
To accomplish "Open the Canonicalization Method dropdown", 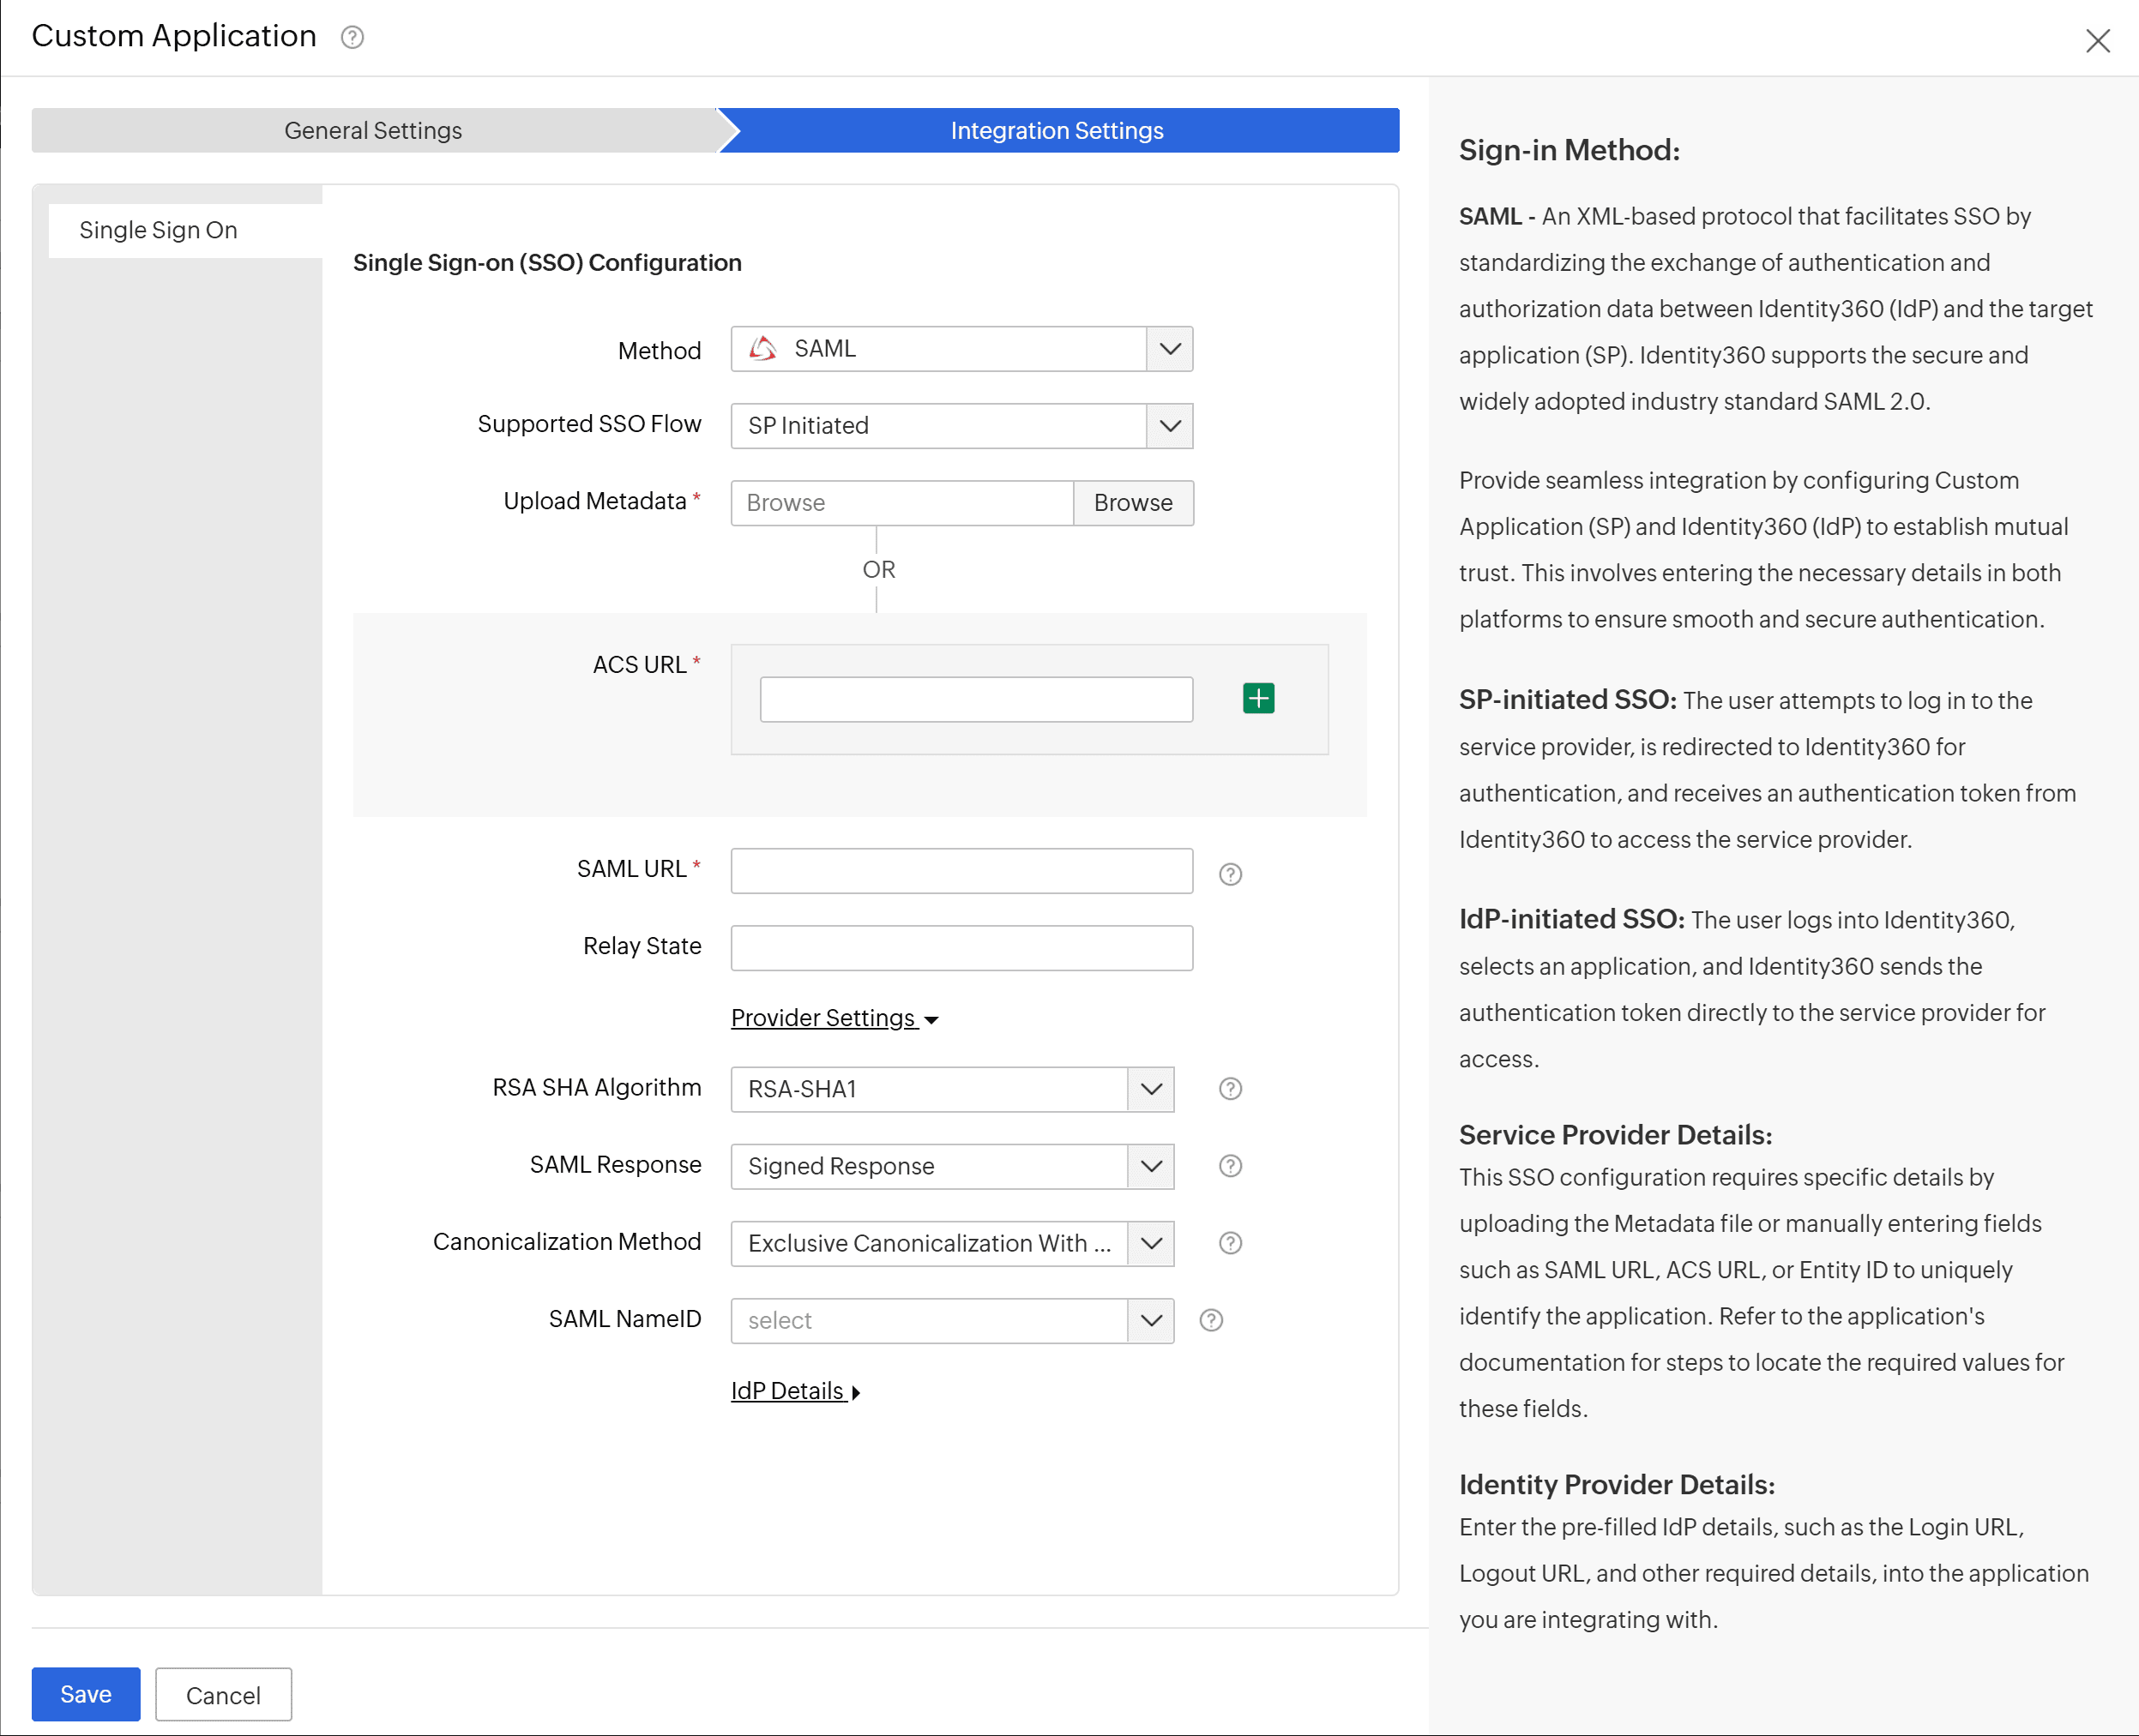I will pos(951,1243).
